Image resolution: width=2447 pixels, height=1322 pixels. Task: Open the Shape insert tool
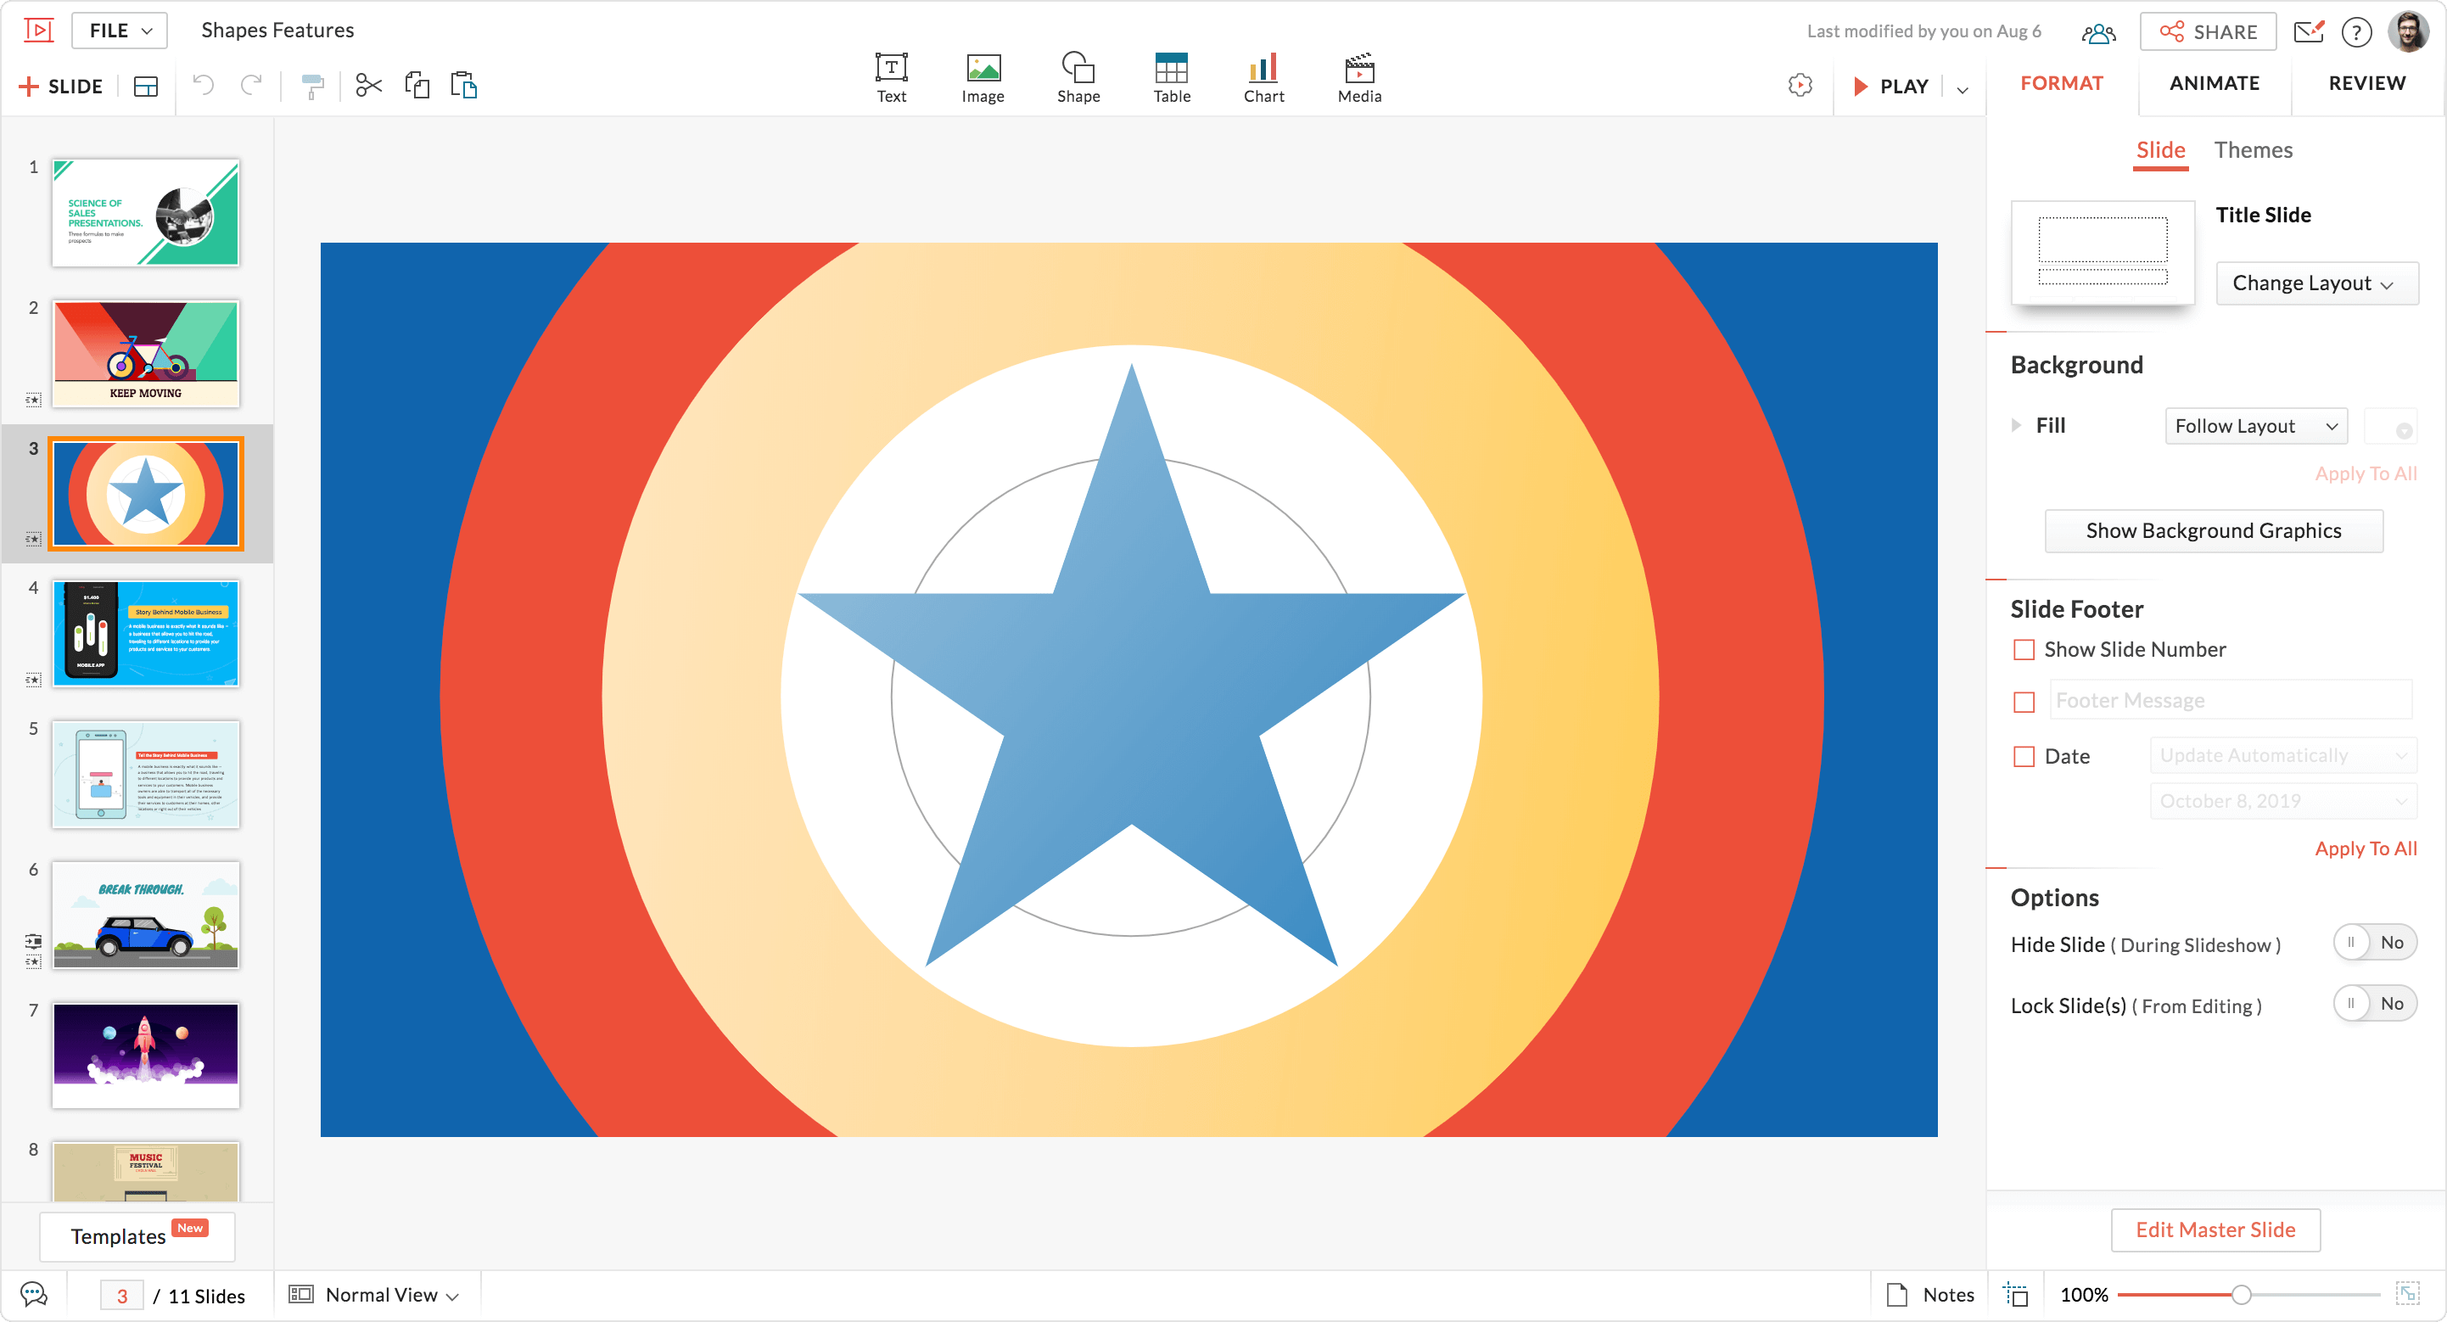(x=1078, y=78)
